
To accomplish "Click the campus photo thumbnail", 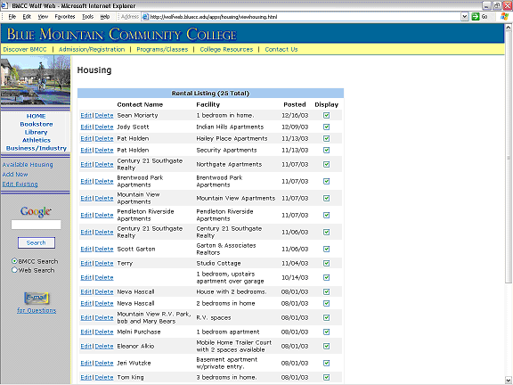I will [36, 80].
